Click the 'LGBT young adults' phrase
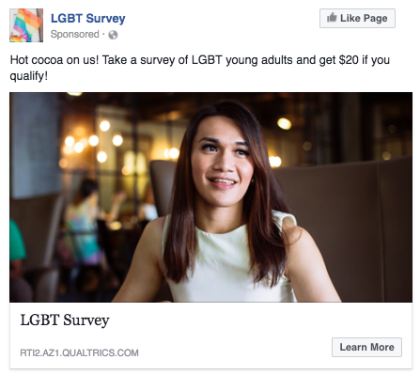The width and height of the screenshot is (420, 375). point(254,59)
